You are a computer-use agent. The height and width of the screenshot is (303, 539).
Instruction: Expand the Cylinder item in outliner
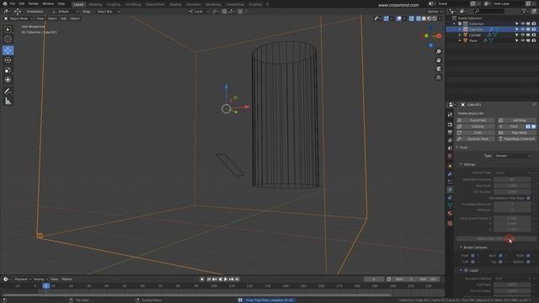tap(460, 35)
